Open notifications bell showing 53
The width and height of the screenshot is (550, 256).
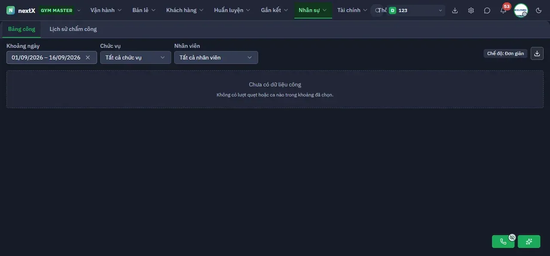tap(503, 10)
